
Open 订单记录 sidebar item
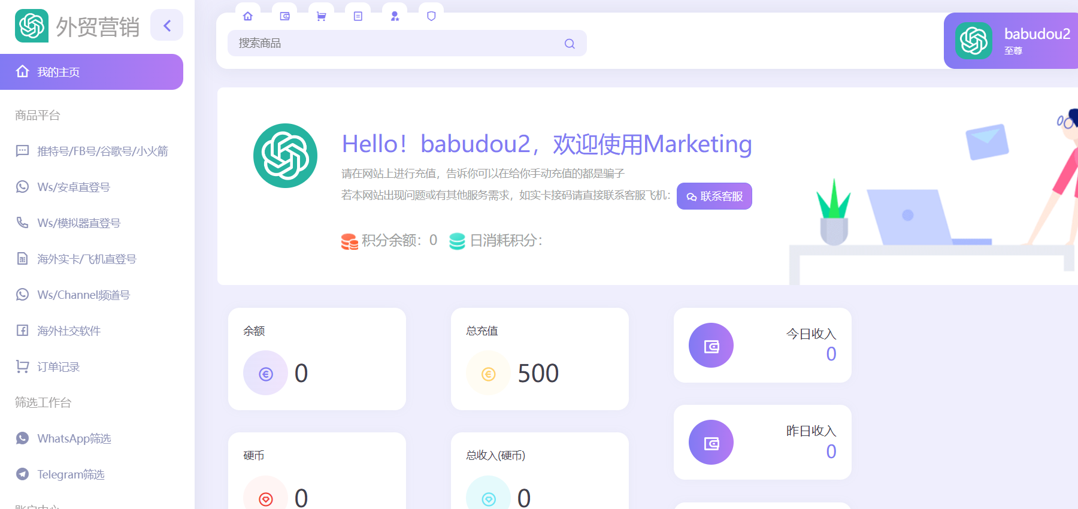click(92, 366)
